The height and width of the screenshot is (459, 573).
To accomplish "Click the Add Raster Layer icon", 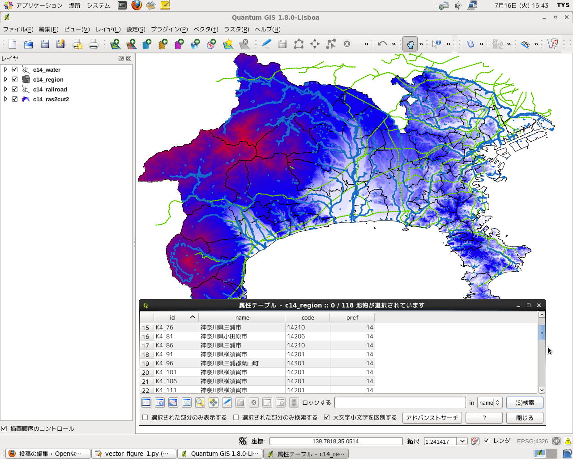I will 131,44.
